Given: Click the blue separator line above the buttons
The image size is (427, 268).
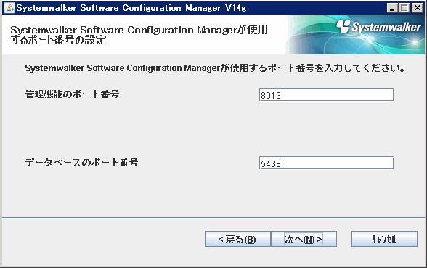Looking at the screenshot, I should point(213,217).
